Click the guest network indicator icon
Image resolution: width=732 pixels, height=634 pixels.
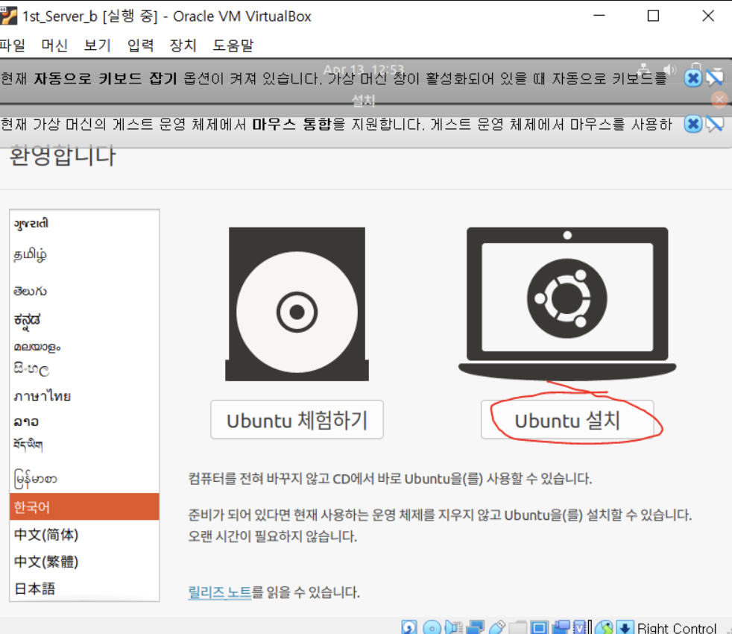click(x=644, y=69)
